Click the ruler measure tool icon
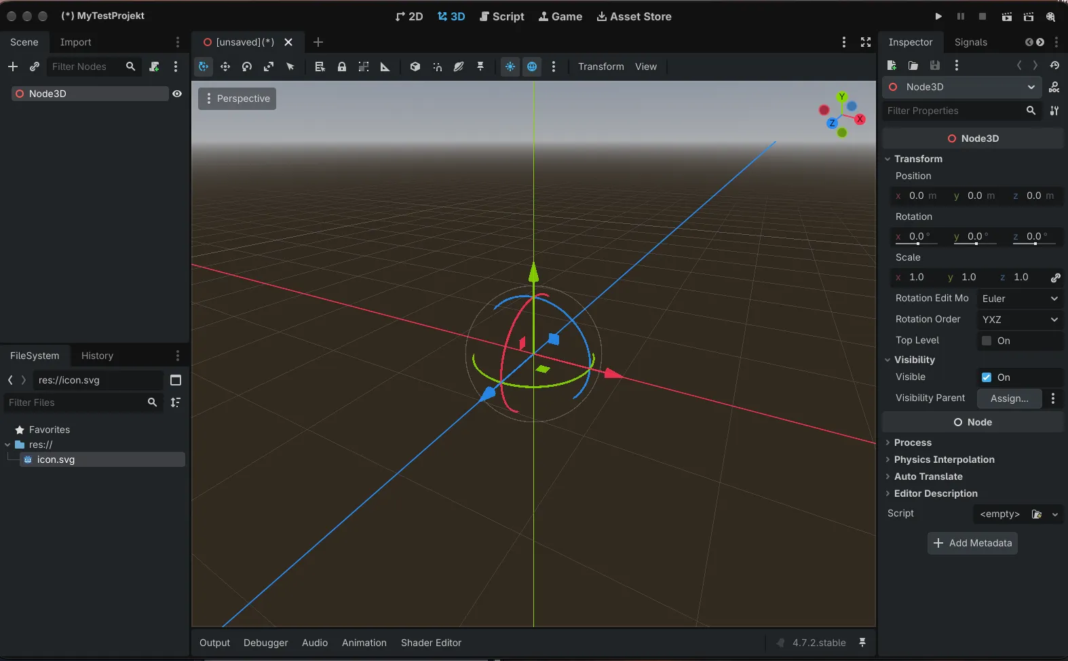Viewport: 1068px width, 661px height. (x=385, y=67)
